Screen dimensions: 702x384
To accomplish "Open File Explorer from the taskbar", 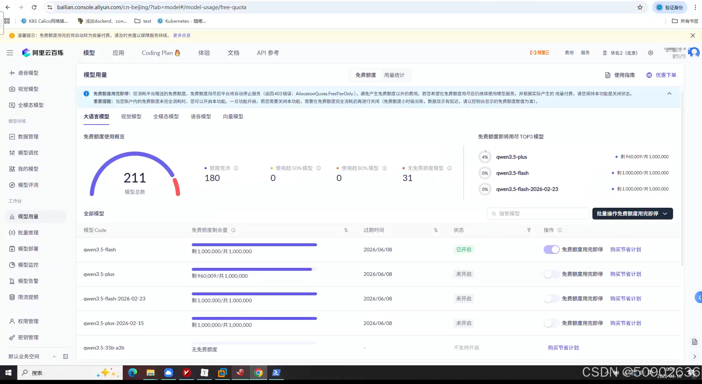I will [x=151, y=373].
